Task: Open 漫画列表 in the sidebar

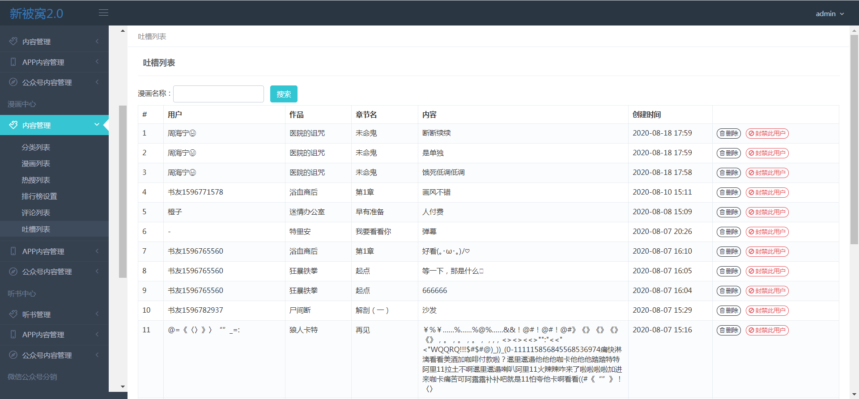Action: (x=36, y=164)
